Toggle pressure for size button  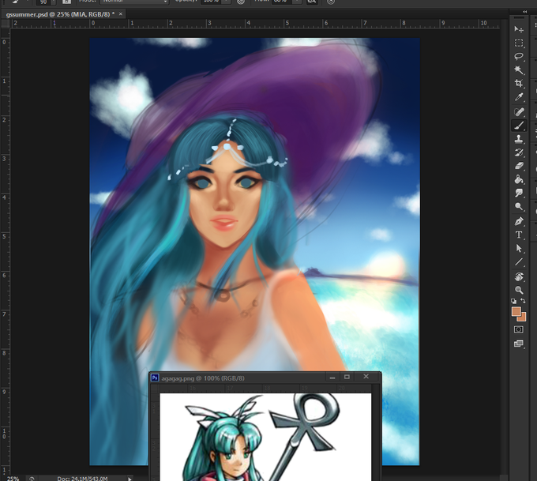point(331,2)
